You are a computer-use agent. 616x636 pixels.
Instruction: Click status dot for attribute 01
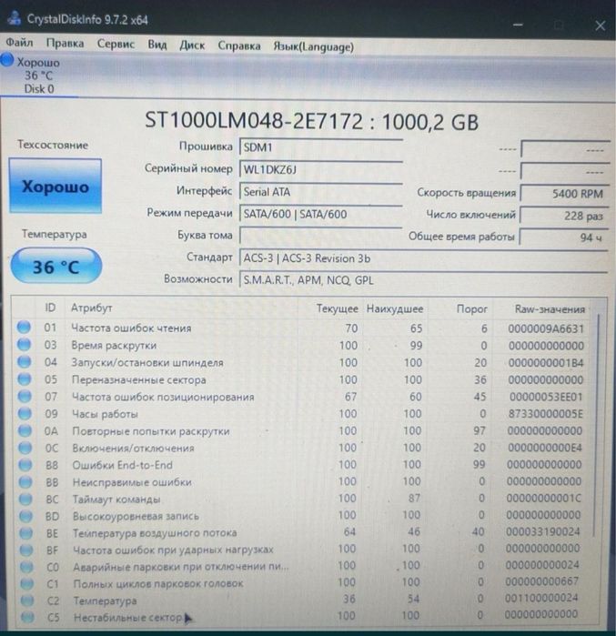tap(24, 327)
